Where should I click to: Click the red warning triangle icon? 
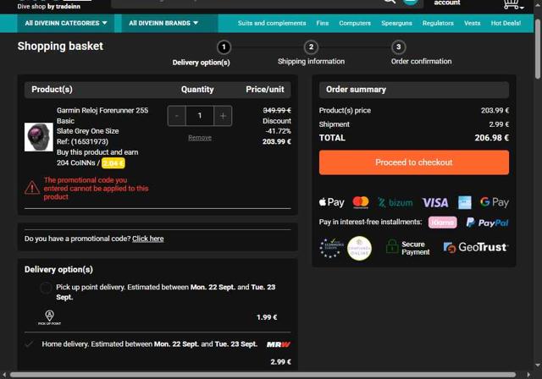point(32,188)
